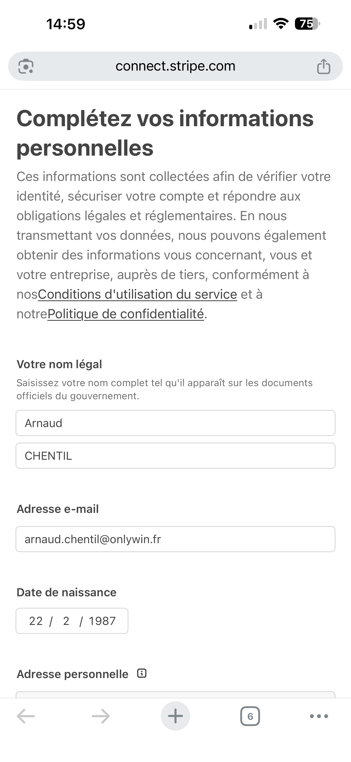Screen dimensions: 351x762
Task: Tap the connect.stripe.com URL text
Action: [x=175, y=66]
